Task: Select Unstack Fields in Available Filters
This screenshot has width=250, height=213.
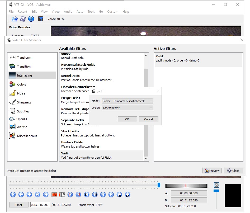Action: click(x=102, y=144)
